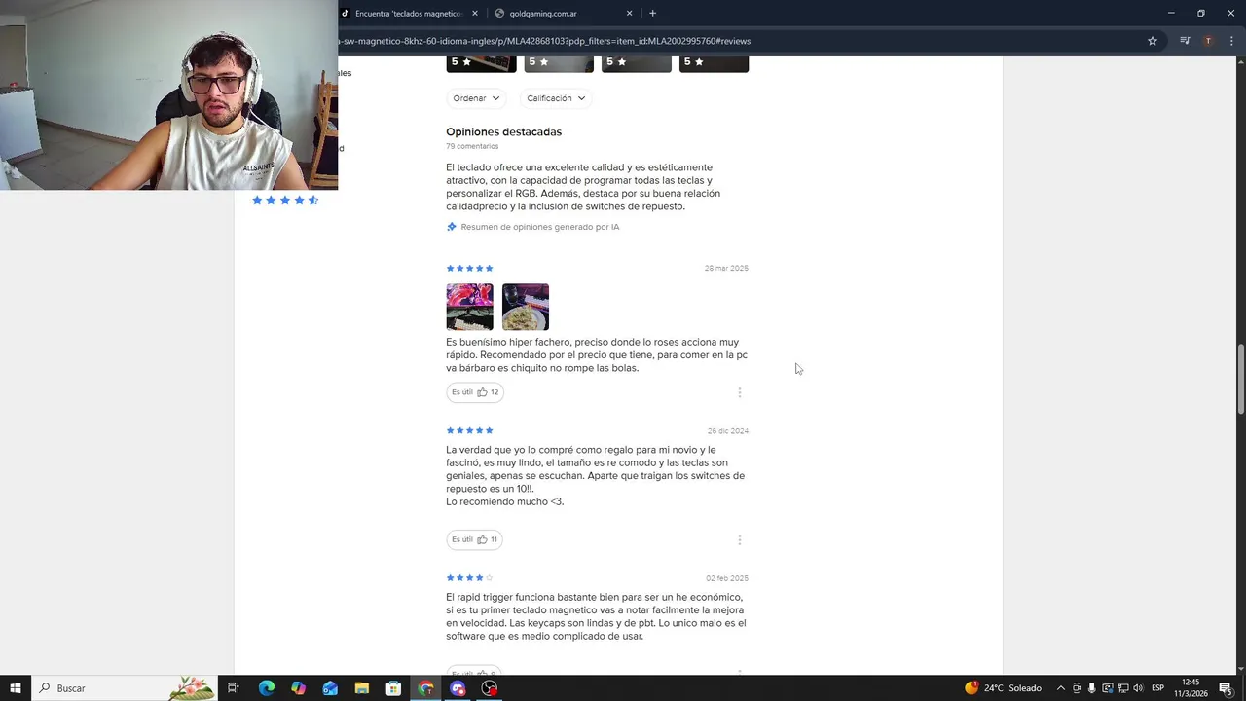Open the purple app icon next to Chrome
Image resolution: width=1246 pixels, height=701 pixels.
pos(458,688)
